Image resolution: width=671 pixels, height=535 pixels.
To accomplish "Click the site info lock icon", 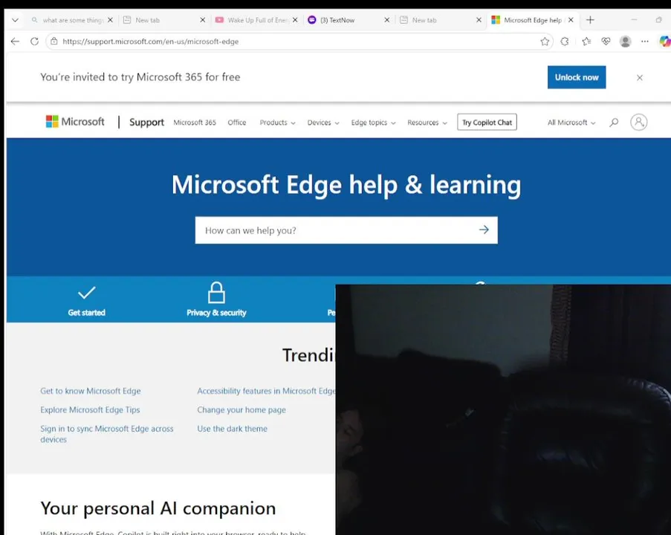I will [x=54, y=42].
